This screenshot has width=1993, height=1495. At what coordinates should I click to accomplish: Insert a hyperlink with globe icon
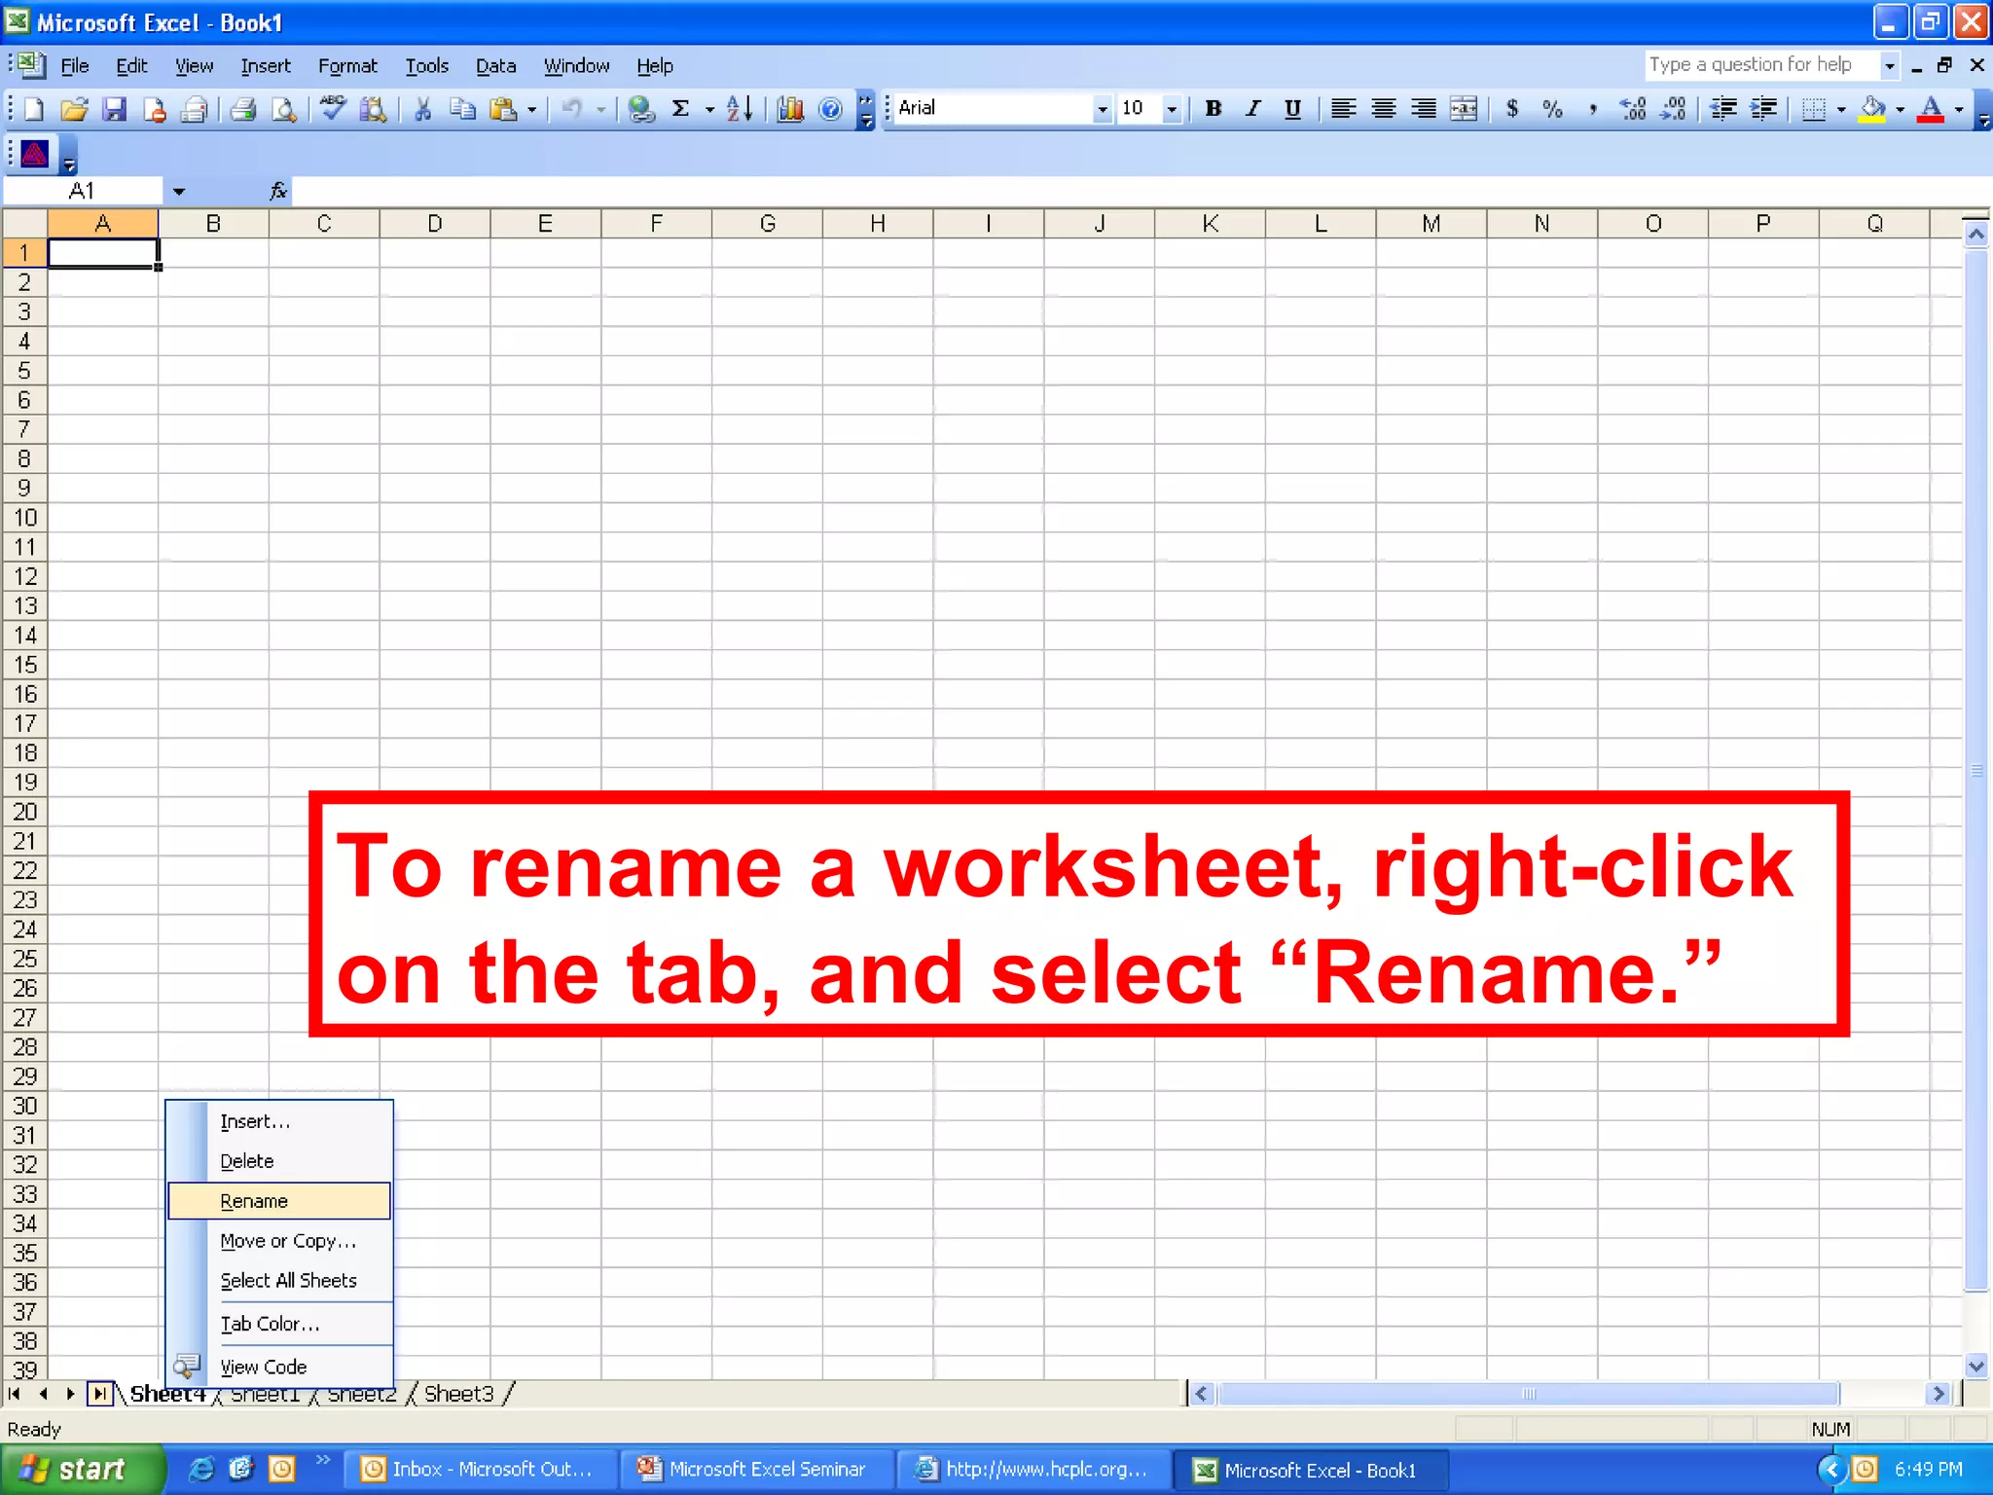[640, 109]
